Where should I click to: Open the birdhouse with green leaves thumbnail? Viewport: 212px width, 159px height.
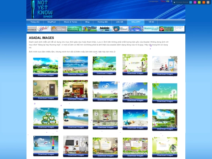coord(164,146)
